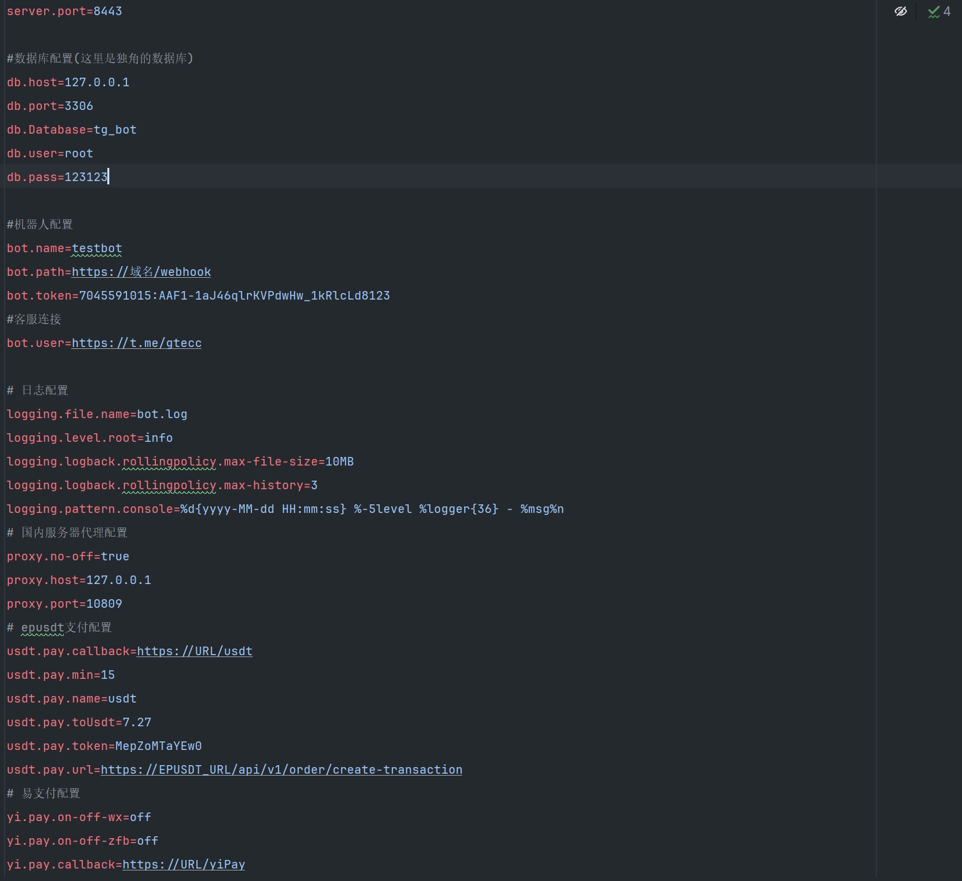
Task: Click the db.host value 127.0.0.1
Action: tap(97, 82)
